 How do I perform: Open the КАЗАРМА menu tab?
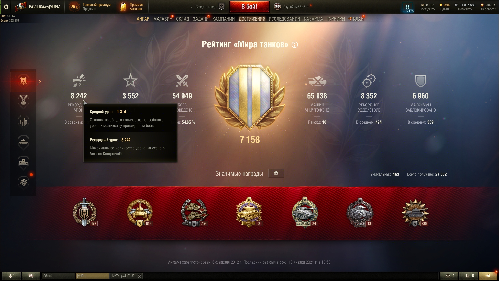pyautogui.click(x=313, y=19)
